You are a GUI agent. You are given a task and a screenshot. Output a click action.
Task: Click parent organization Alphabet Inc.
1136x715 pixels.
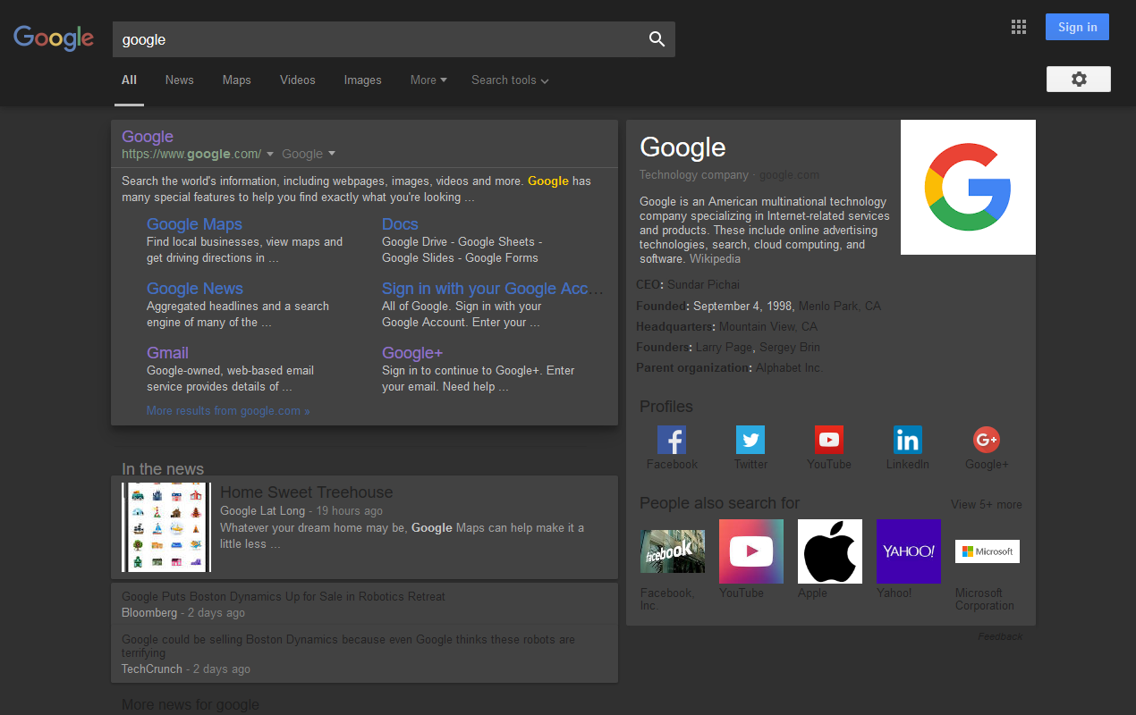(789, 368)
